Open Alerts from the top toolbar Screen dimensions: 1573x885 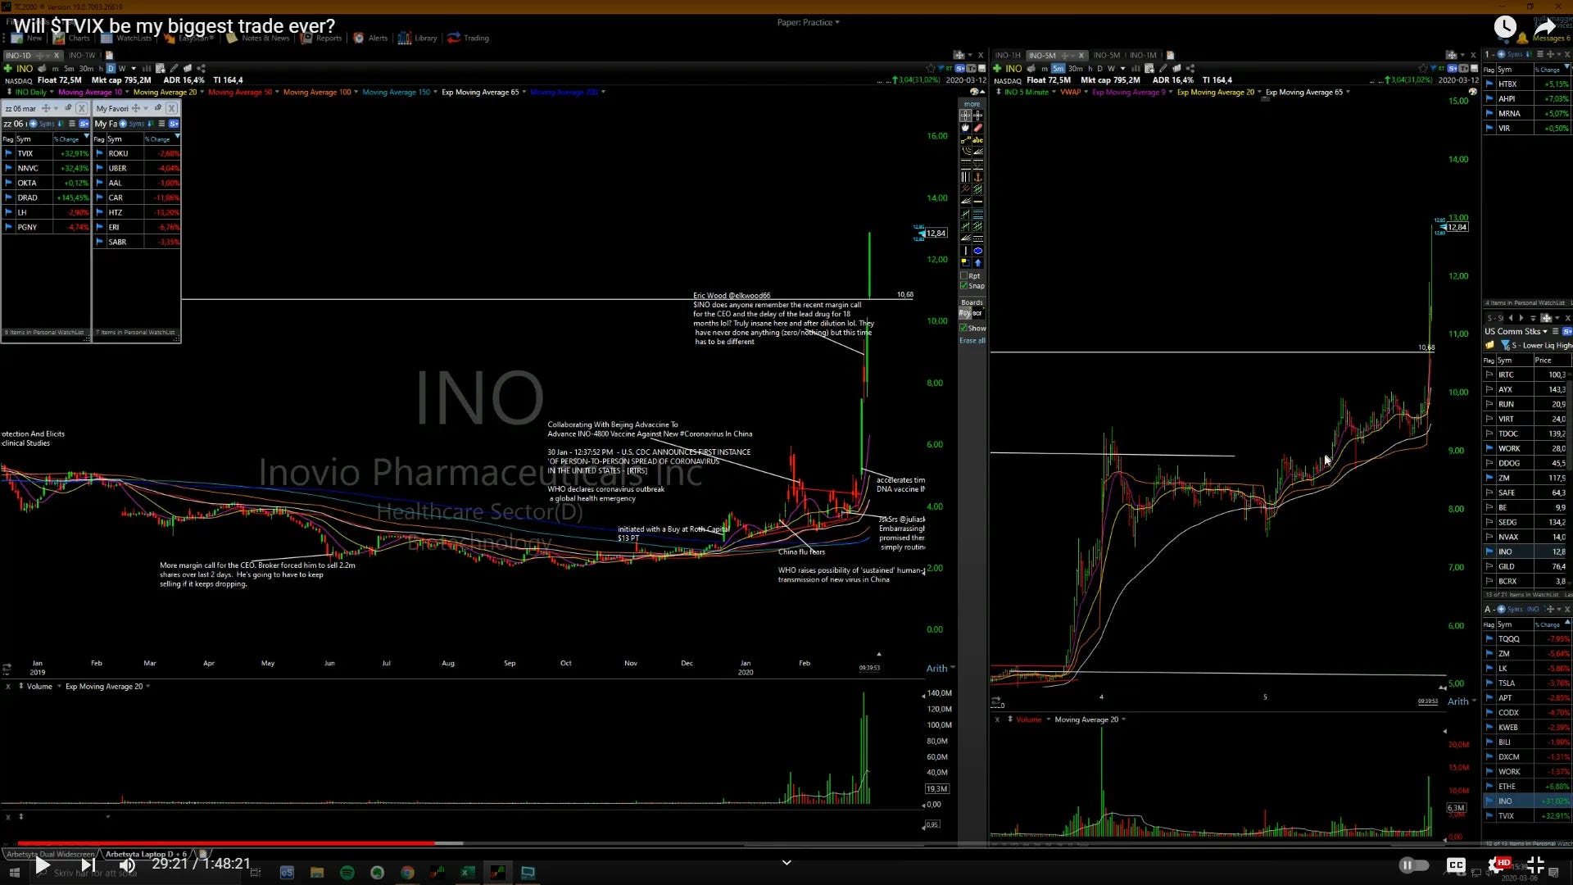point(370,38)
